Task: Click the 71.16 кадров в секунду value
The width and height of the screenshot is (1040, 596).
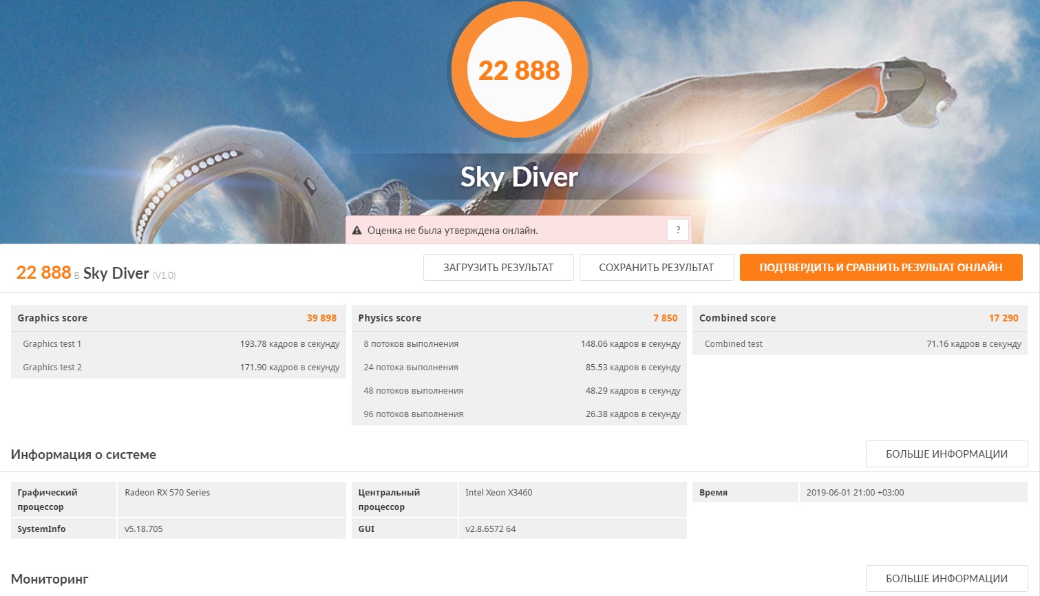Action: (974, 344)
